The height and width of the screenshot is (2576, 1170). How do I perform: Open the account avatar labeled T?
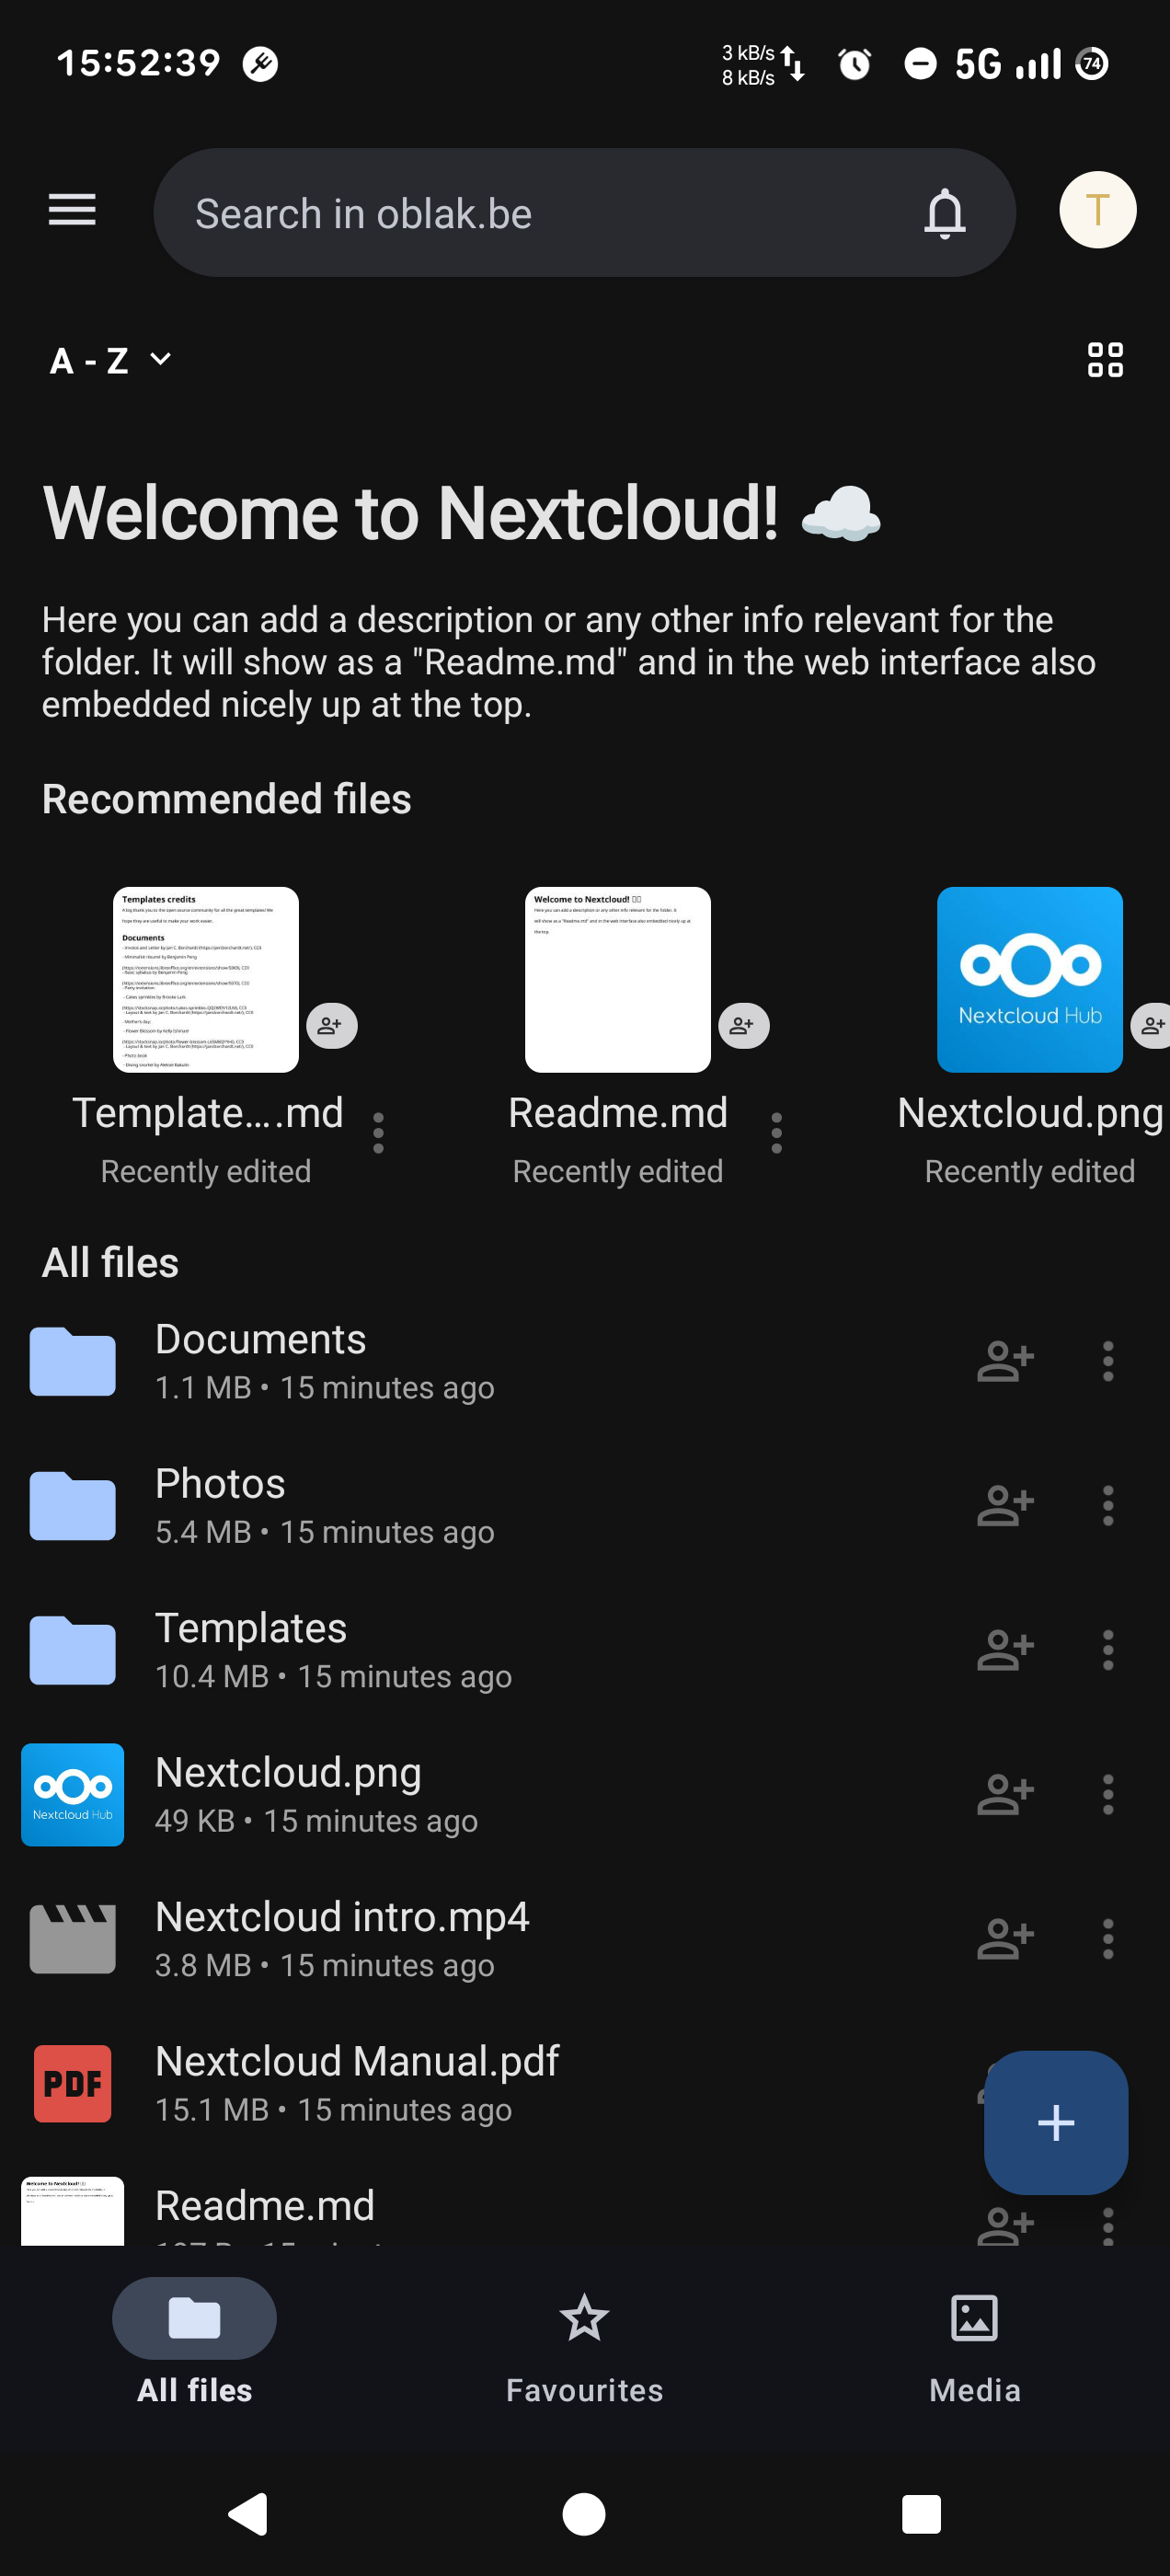click(x=1097, y=210)
